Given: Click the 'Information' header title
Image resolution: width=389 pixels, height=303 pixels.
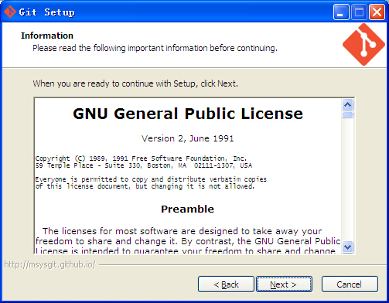Looking at the screenshot, I should 47,36.
